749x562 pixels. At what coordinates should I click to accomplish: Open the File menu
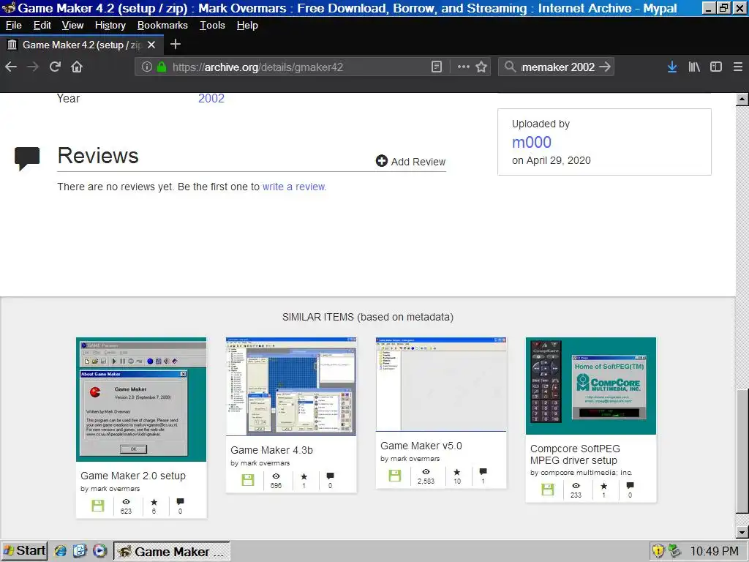pos(13,26)
